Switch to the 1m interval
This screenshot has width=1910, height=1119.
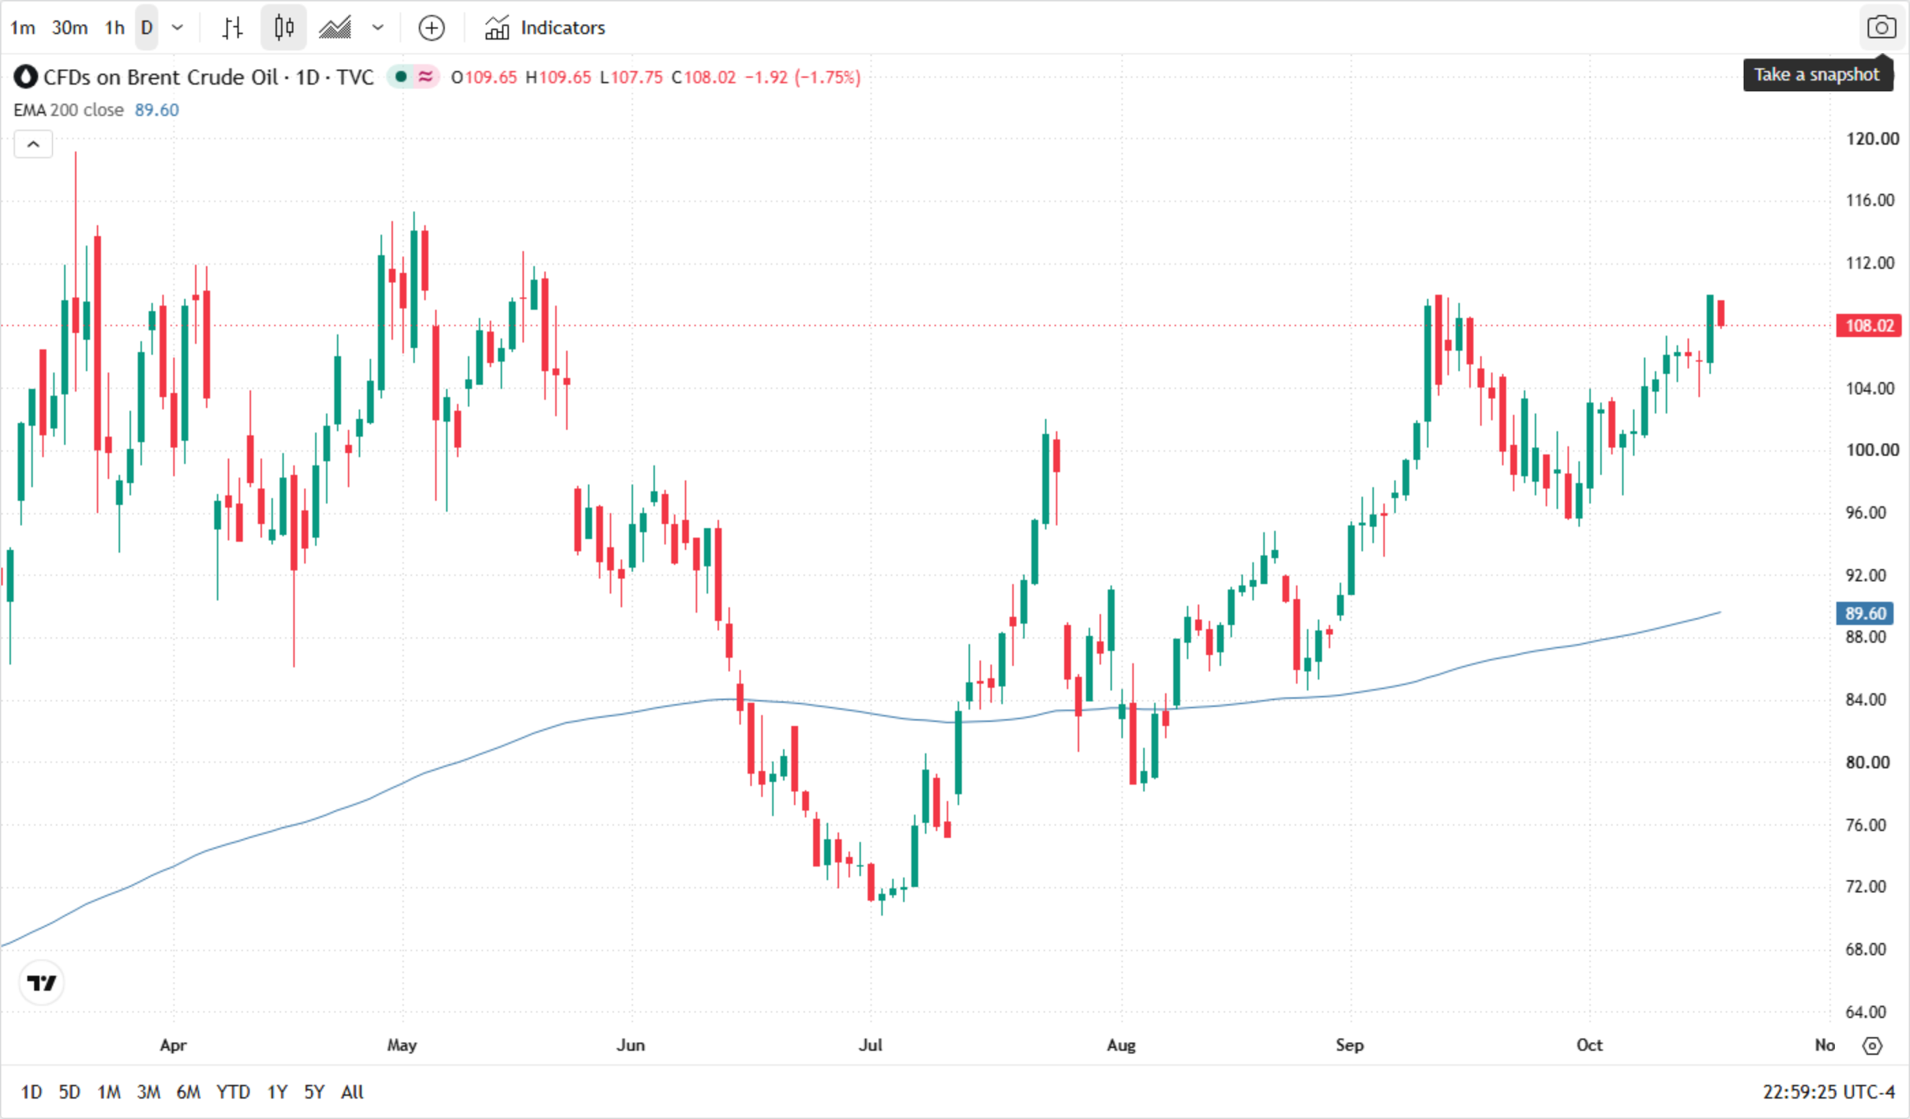[23, 28]
